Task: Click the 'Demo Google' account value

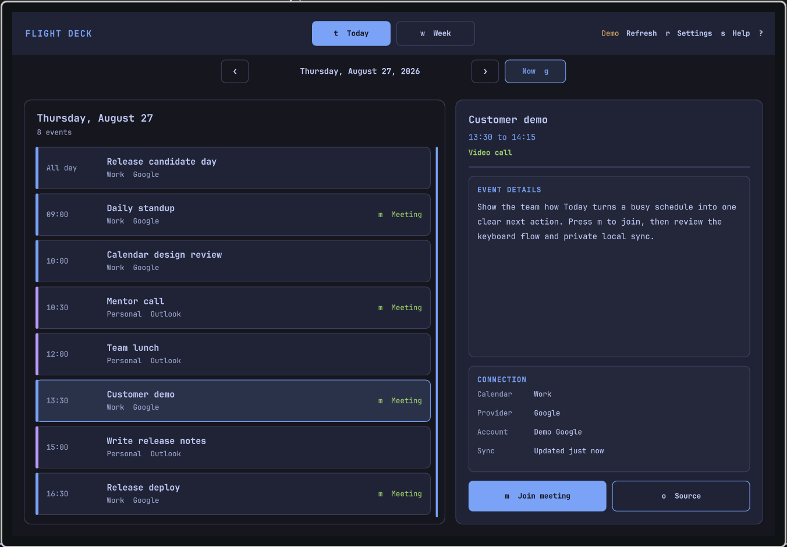Action: pos(558,432)
